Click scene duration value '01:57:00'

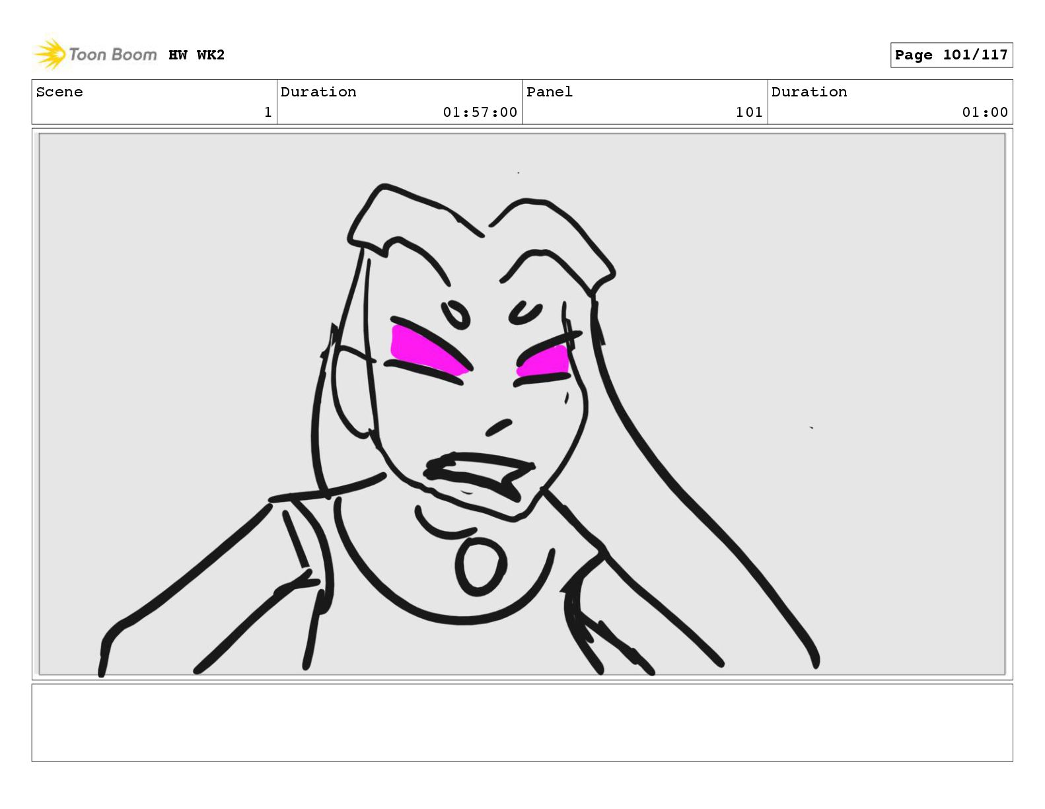480,112
